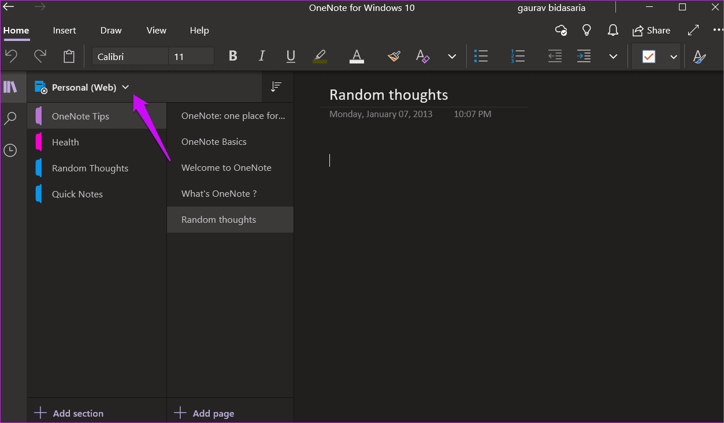
Task: Open the sync status cloud icon
Action: pos(560,30)
